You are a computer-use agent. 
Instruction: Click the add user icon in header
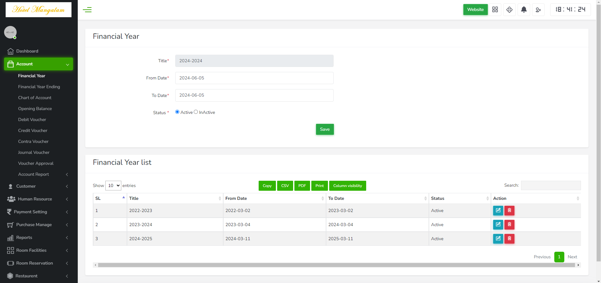(x=538, y=10)
